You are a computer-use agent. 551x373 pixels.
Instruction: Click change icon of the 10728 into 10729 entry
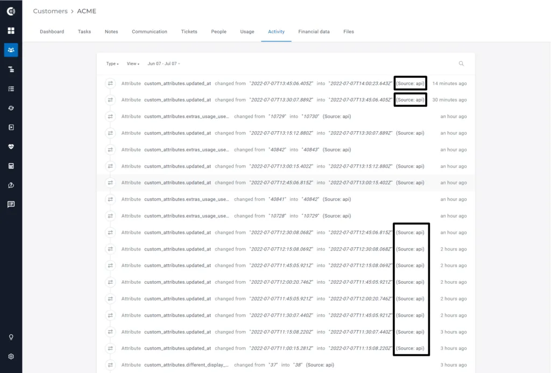click(x=110, y=216)
